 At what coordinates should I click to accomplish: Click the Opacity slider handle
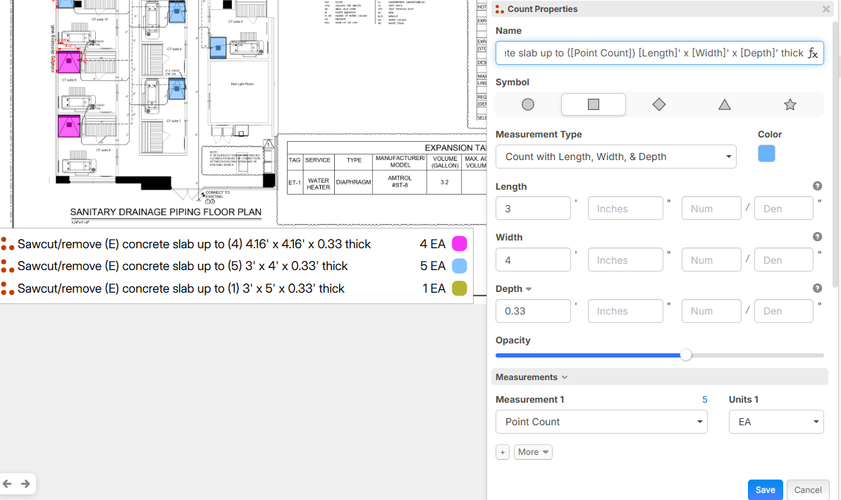tap(686, 355)
